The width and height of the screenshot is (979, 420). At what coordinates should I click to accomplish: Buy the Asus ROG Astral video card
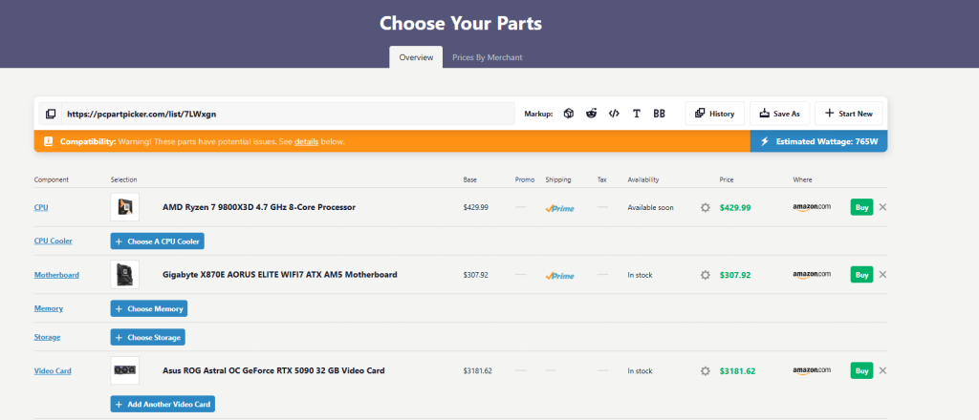[861, 370]
